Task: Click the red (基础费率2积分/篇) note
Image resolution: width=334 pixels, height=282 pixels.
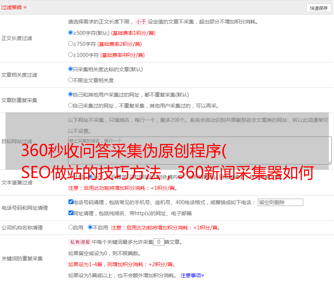Action: (x=119, y=44)
